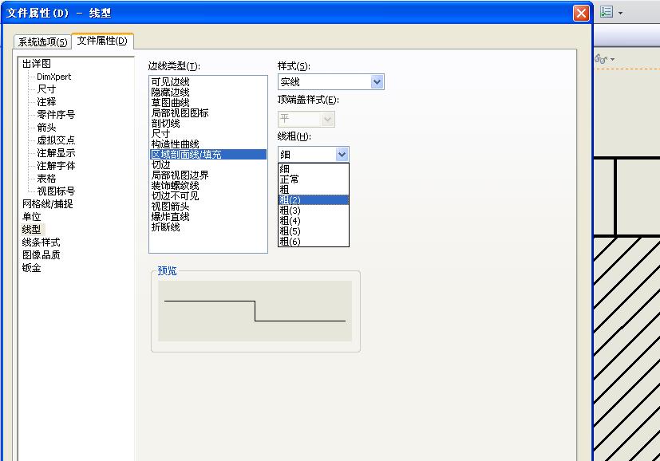Click the line preview area
Screen dimensions: 660x461
point(255,311)
